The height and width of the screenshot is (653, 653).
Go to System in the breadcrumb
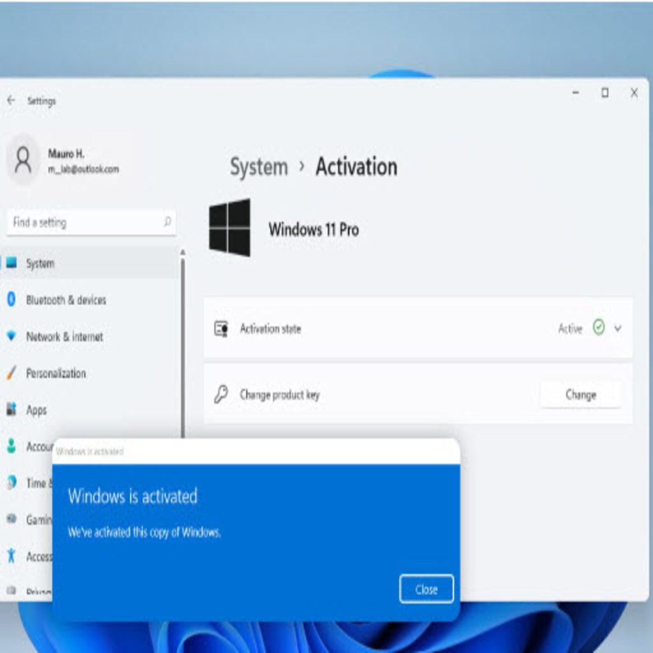[x=259, y=167]
